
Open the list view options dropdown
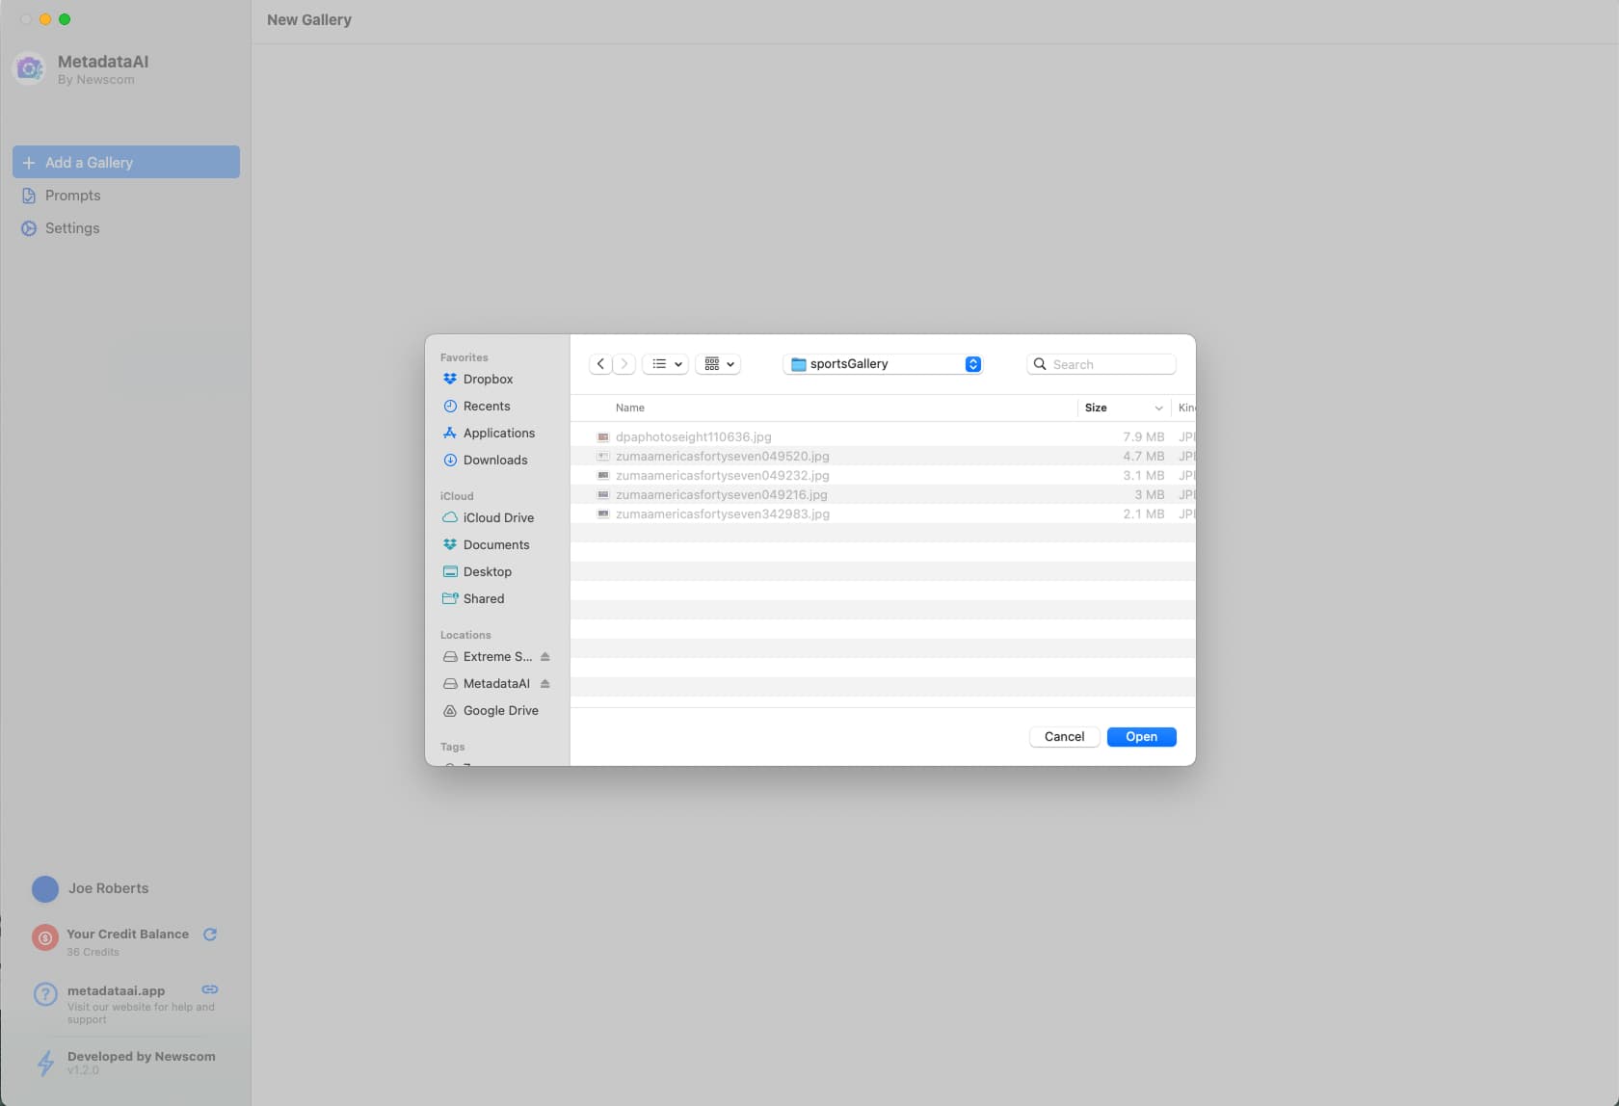coord(666,364)
